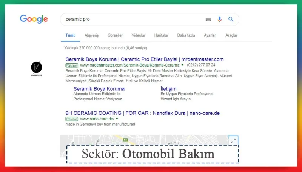The height and width of the screenshot is (172, 302).
Task: Click the www.nano-care.de/ URL
Action: 97,119
